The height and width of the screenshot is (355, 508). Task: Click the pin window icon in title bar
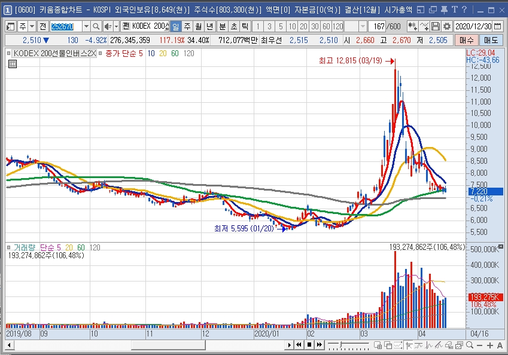point(444,10)
